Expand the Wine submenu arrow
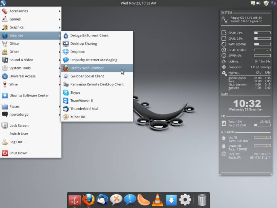The image size is (277, 208). pos(60,84)
